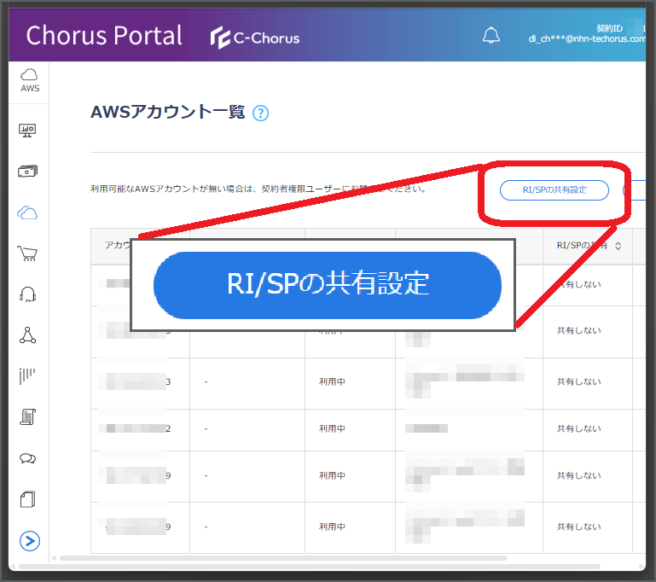Viewport: 656px width, 582px height.
Task: Open the chat bubbles sidebar icon
Action: click(x=27, y=458)
